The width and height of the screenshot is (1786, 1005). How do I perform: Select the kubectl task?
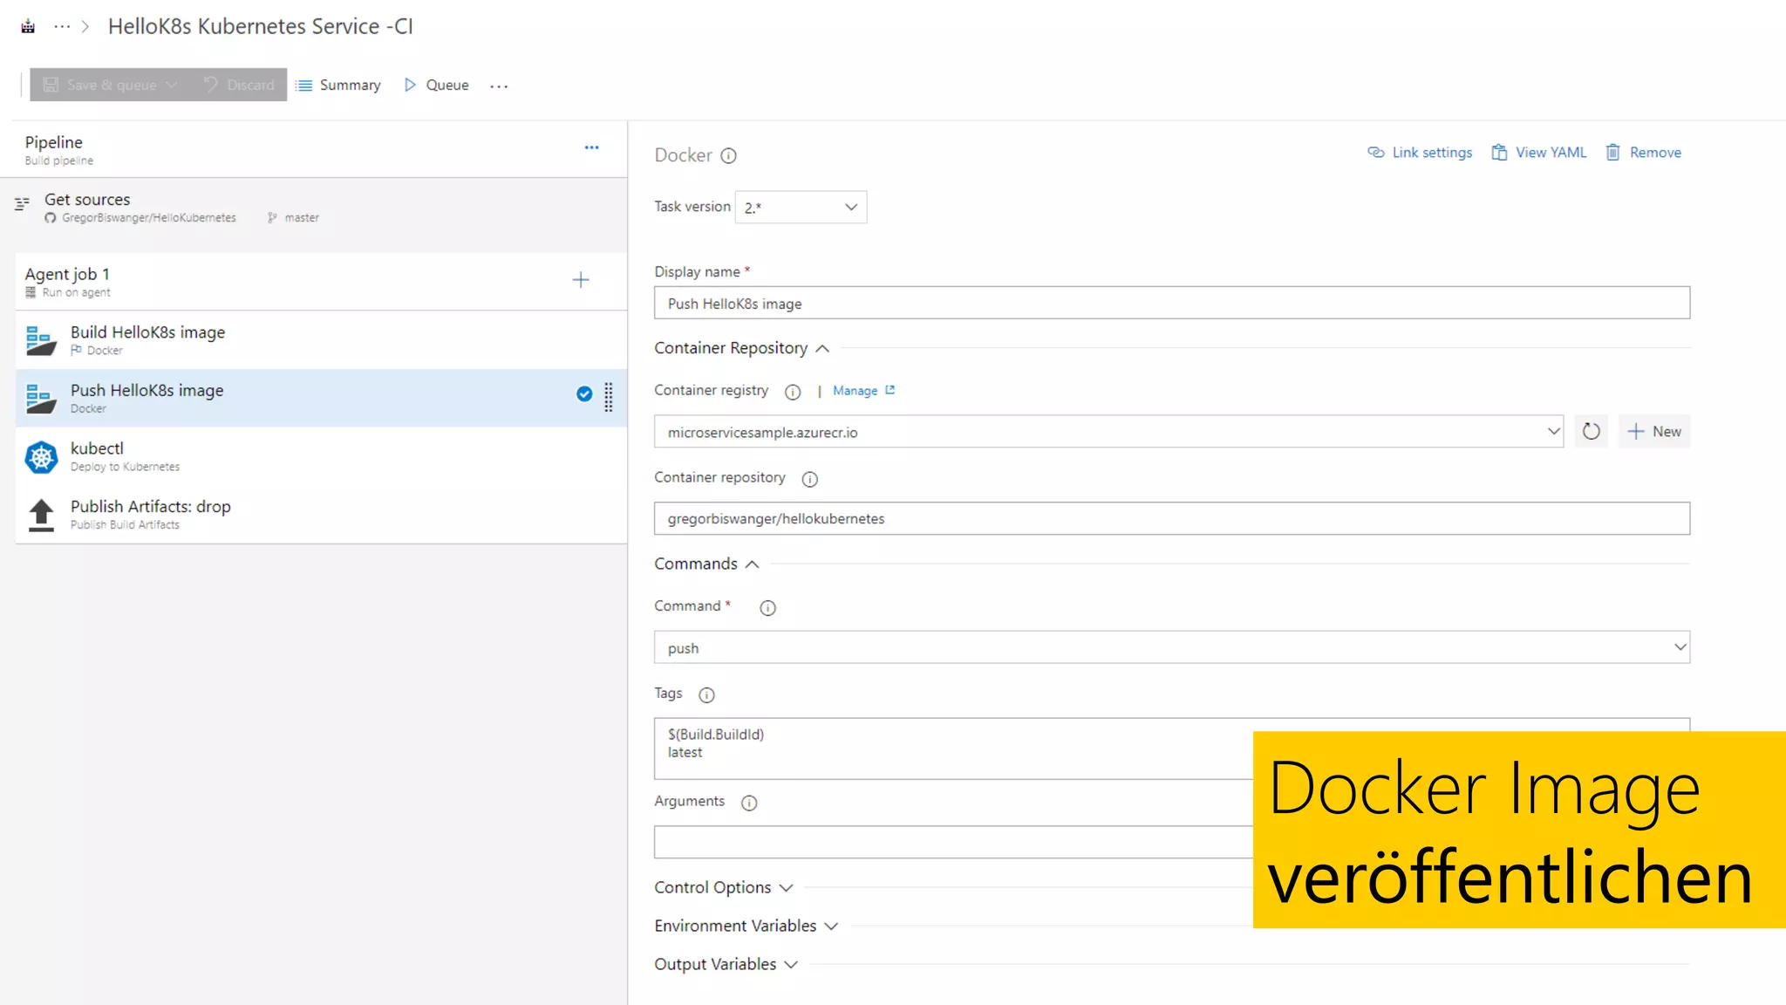coord(321,456)
